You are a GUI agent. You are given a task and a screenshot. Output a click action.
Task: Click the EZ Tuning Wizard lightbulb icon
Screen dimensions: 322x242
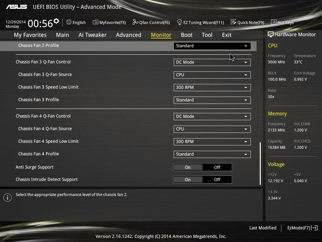(179, 22)
